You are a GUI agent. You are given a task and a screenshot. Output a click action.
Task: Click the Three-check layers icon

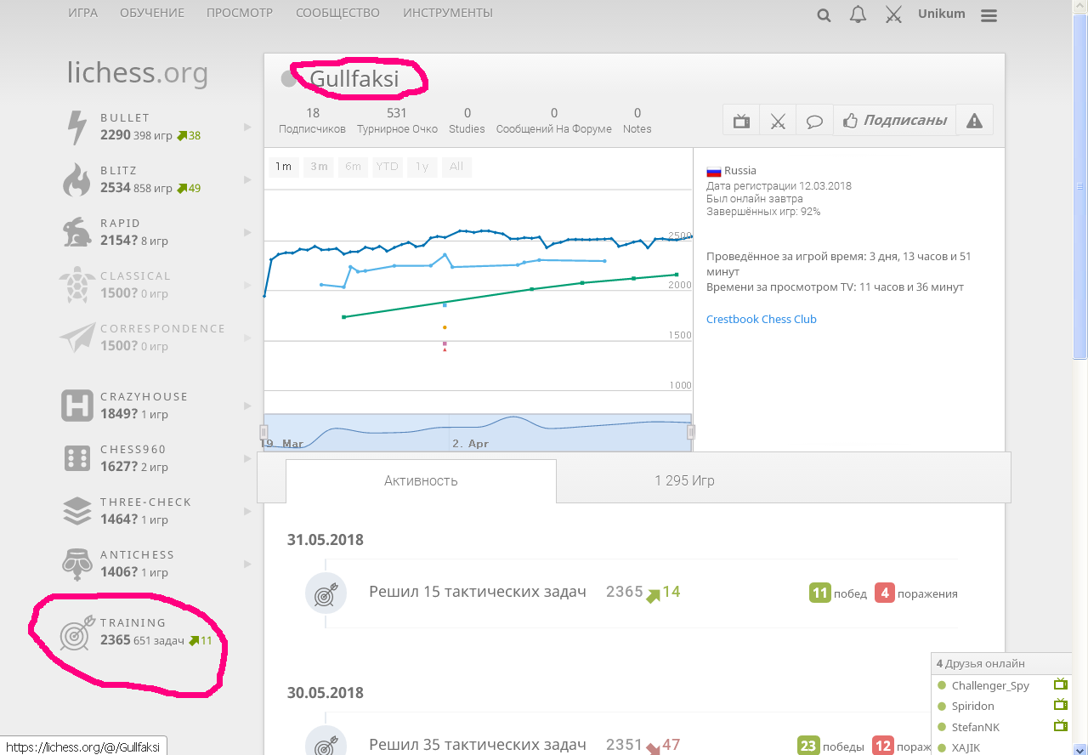[76, 511]
